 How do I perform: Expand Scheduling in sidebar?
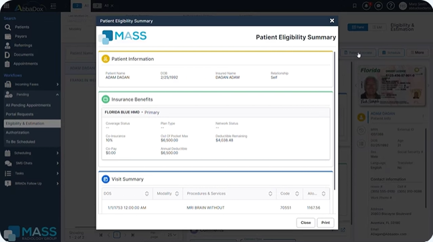(x=58, y=153)
